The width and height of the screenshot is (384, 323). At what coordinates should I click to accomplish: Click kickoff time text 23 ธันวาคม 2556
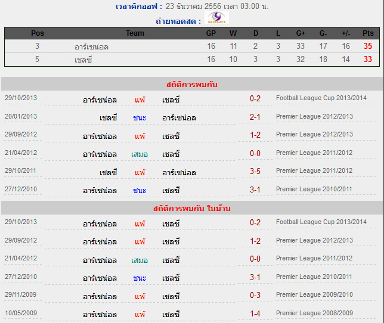[x=193, y=6]
